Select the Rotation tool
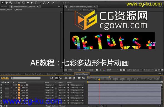 tap(15, 3)
